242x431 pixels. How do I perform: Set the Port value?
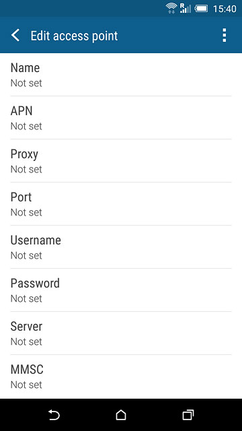click(x=121, y=204)
